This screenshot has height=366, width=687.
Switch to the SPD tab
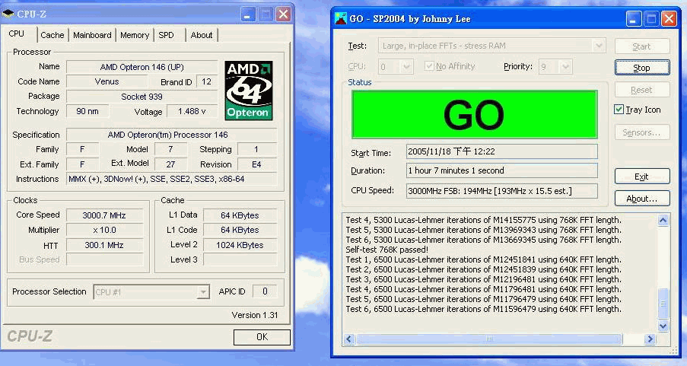(x=167, y=35)
